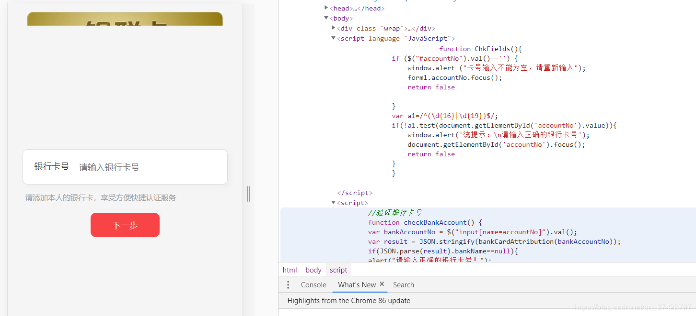696x316 pixels.
Task: Select the closing </script> tag
Action: (x=355, y=193)
